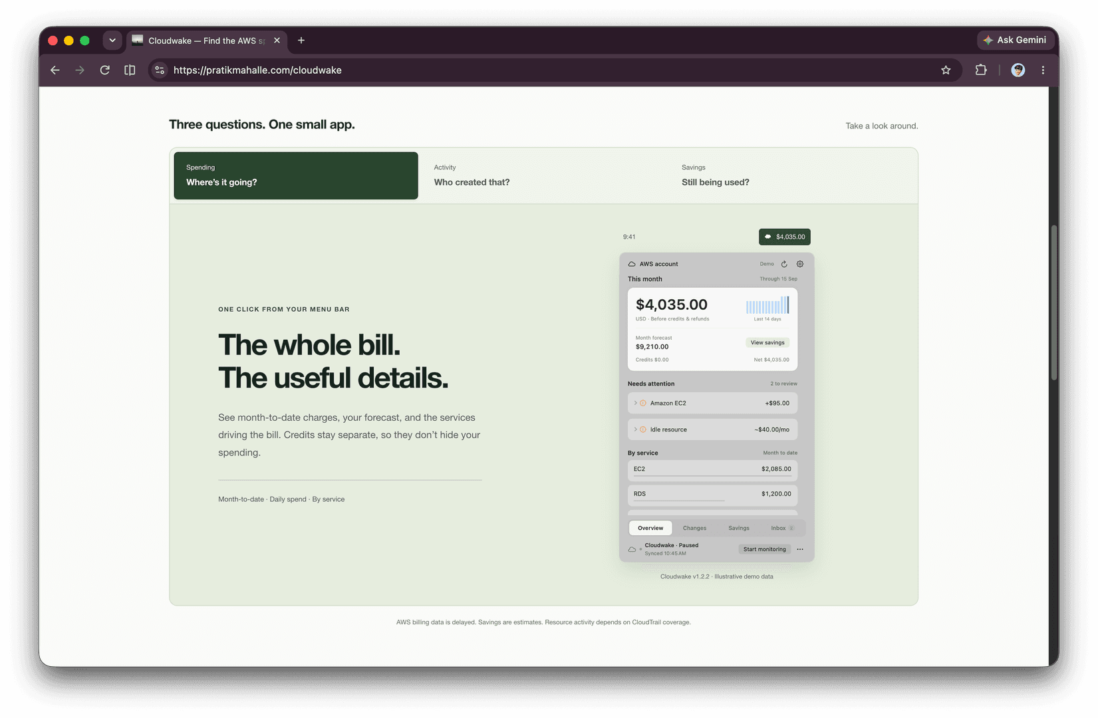
Task: Select the Overview tab in the widget
Action: point(650,528)
